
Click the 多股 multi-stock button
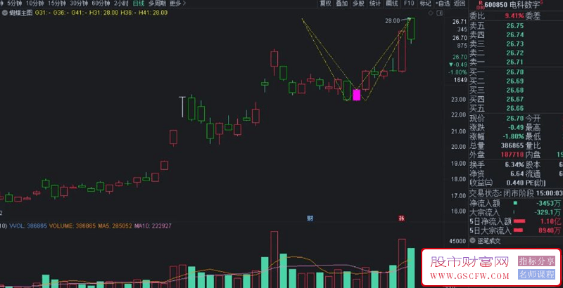358,4
